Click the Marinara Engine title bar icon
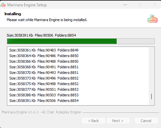161x128 pixels. [3, 5]
